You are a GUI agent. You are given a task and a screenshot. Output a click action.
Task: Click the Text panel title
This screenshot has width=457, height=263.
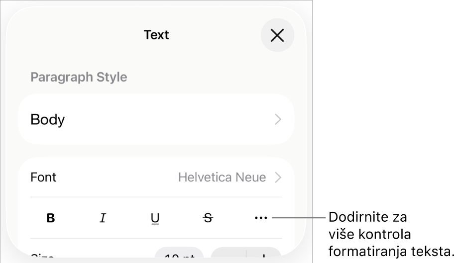(156, 35)
